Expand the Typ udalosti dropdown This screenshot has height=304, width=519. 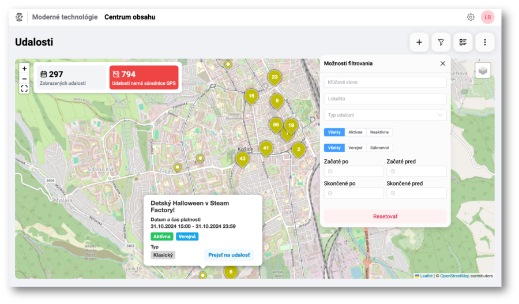(x=385, y=115)
